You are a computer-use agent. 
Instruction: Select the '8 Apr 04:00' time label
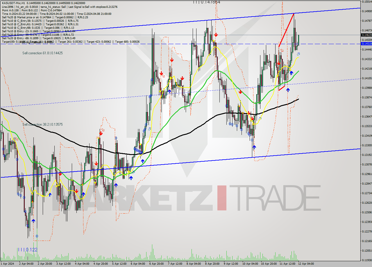point(194,264)
